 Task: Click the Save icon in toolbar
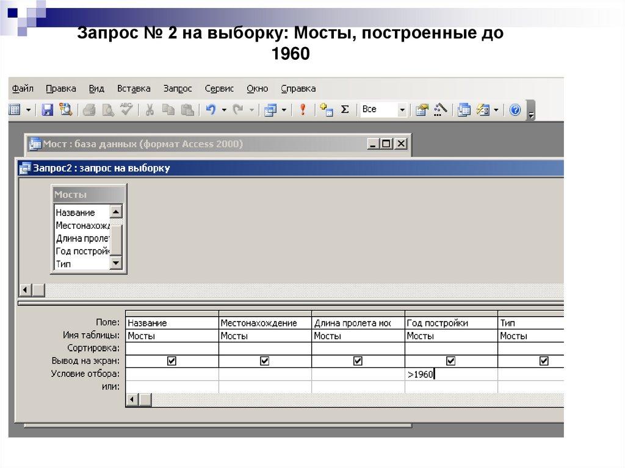[x=47, y=110]
